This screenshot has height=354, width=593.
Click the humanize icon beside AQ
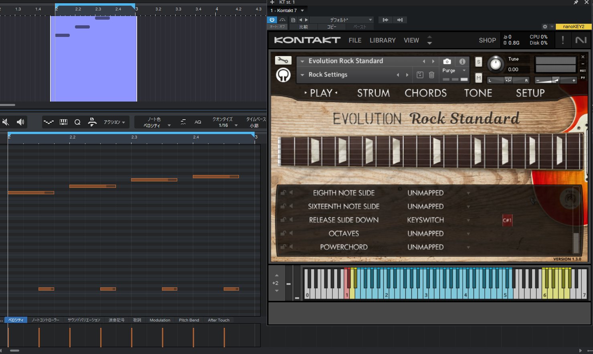point(183,122)
